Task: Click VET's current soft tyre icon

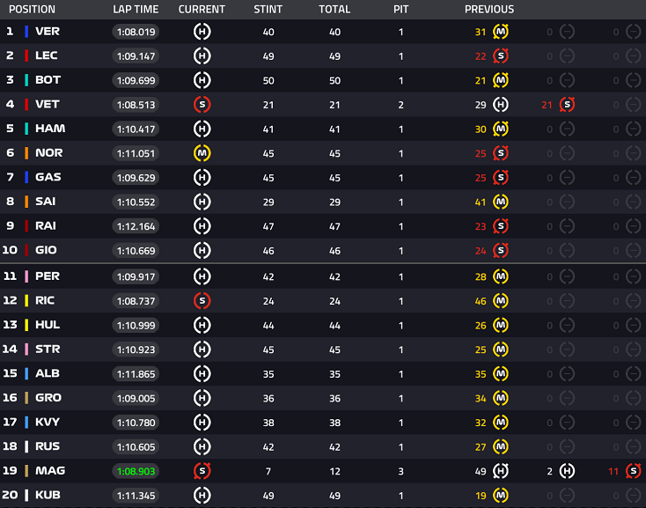Action: pos(202,105)
